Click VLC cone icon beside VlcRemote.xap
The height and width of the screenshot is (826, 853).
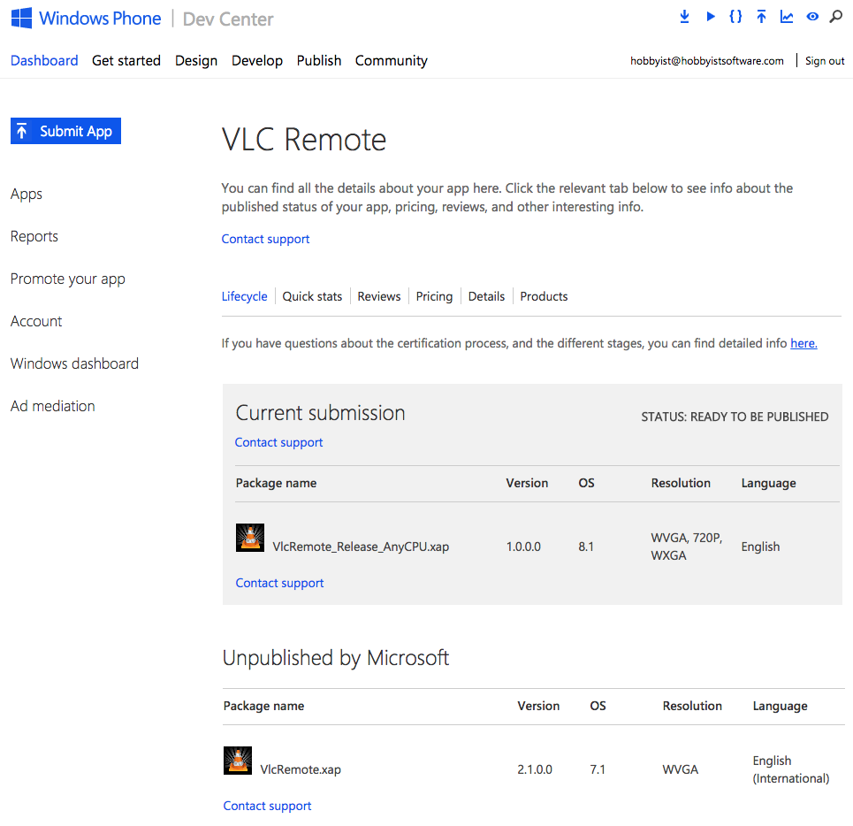tap(238, 761)
